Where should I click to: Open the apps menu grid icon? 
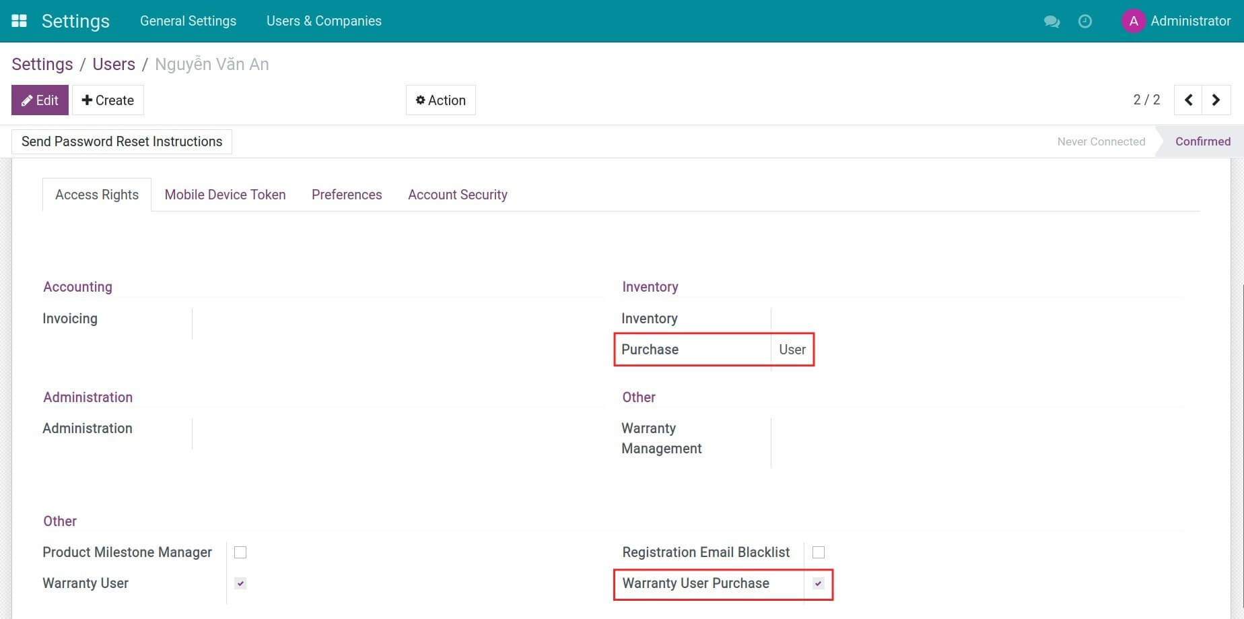click(19, 20)
